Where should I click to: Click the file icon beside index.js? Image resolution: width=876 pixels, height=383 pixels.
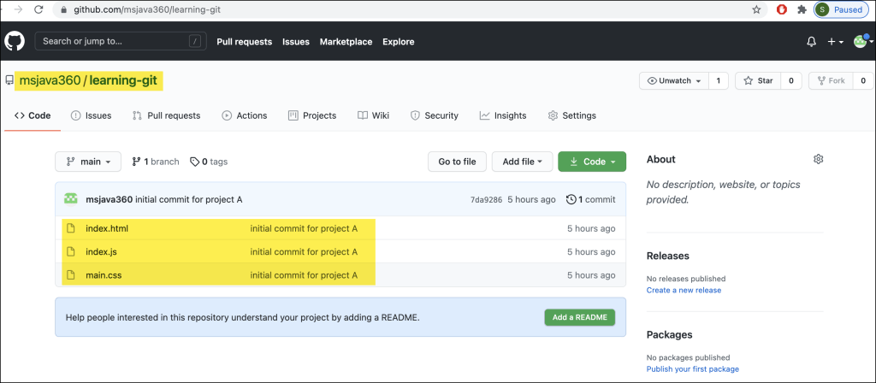coord(70,252)
